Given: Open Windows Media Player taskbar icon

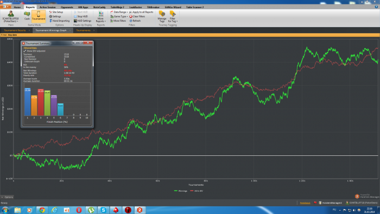Looking at the screenshot, I should point(29,210).
